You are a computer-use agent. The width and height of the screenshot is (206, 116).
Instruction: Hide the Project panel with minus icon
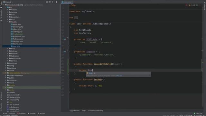point(59,2)
